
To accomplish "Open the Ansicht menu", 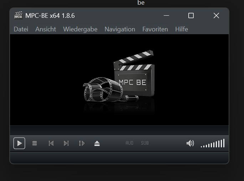I will tap(46, 29).
